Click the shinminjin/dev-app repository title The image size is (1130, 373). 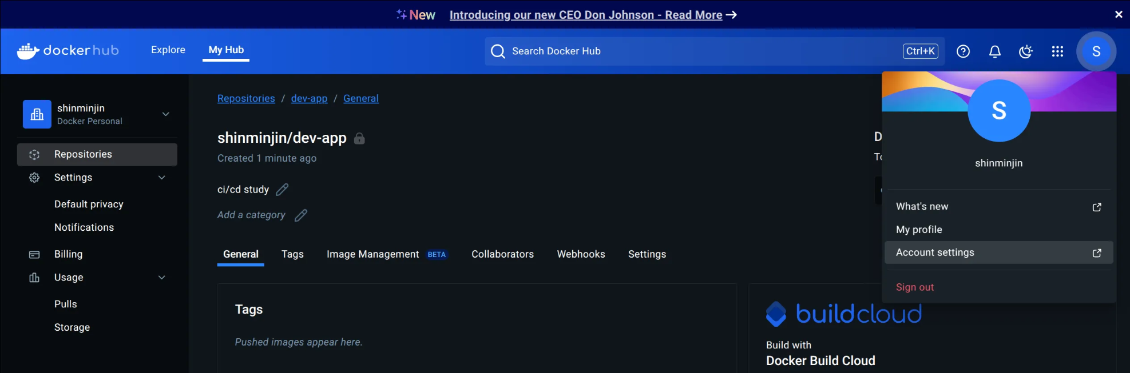(x=282, y=138)
